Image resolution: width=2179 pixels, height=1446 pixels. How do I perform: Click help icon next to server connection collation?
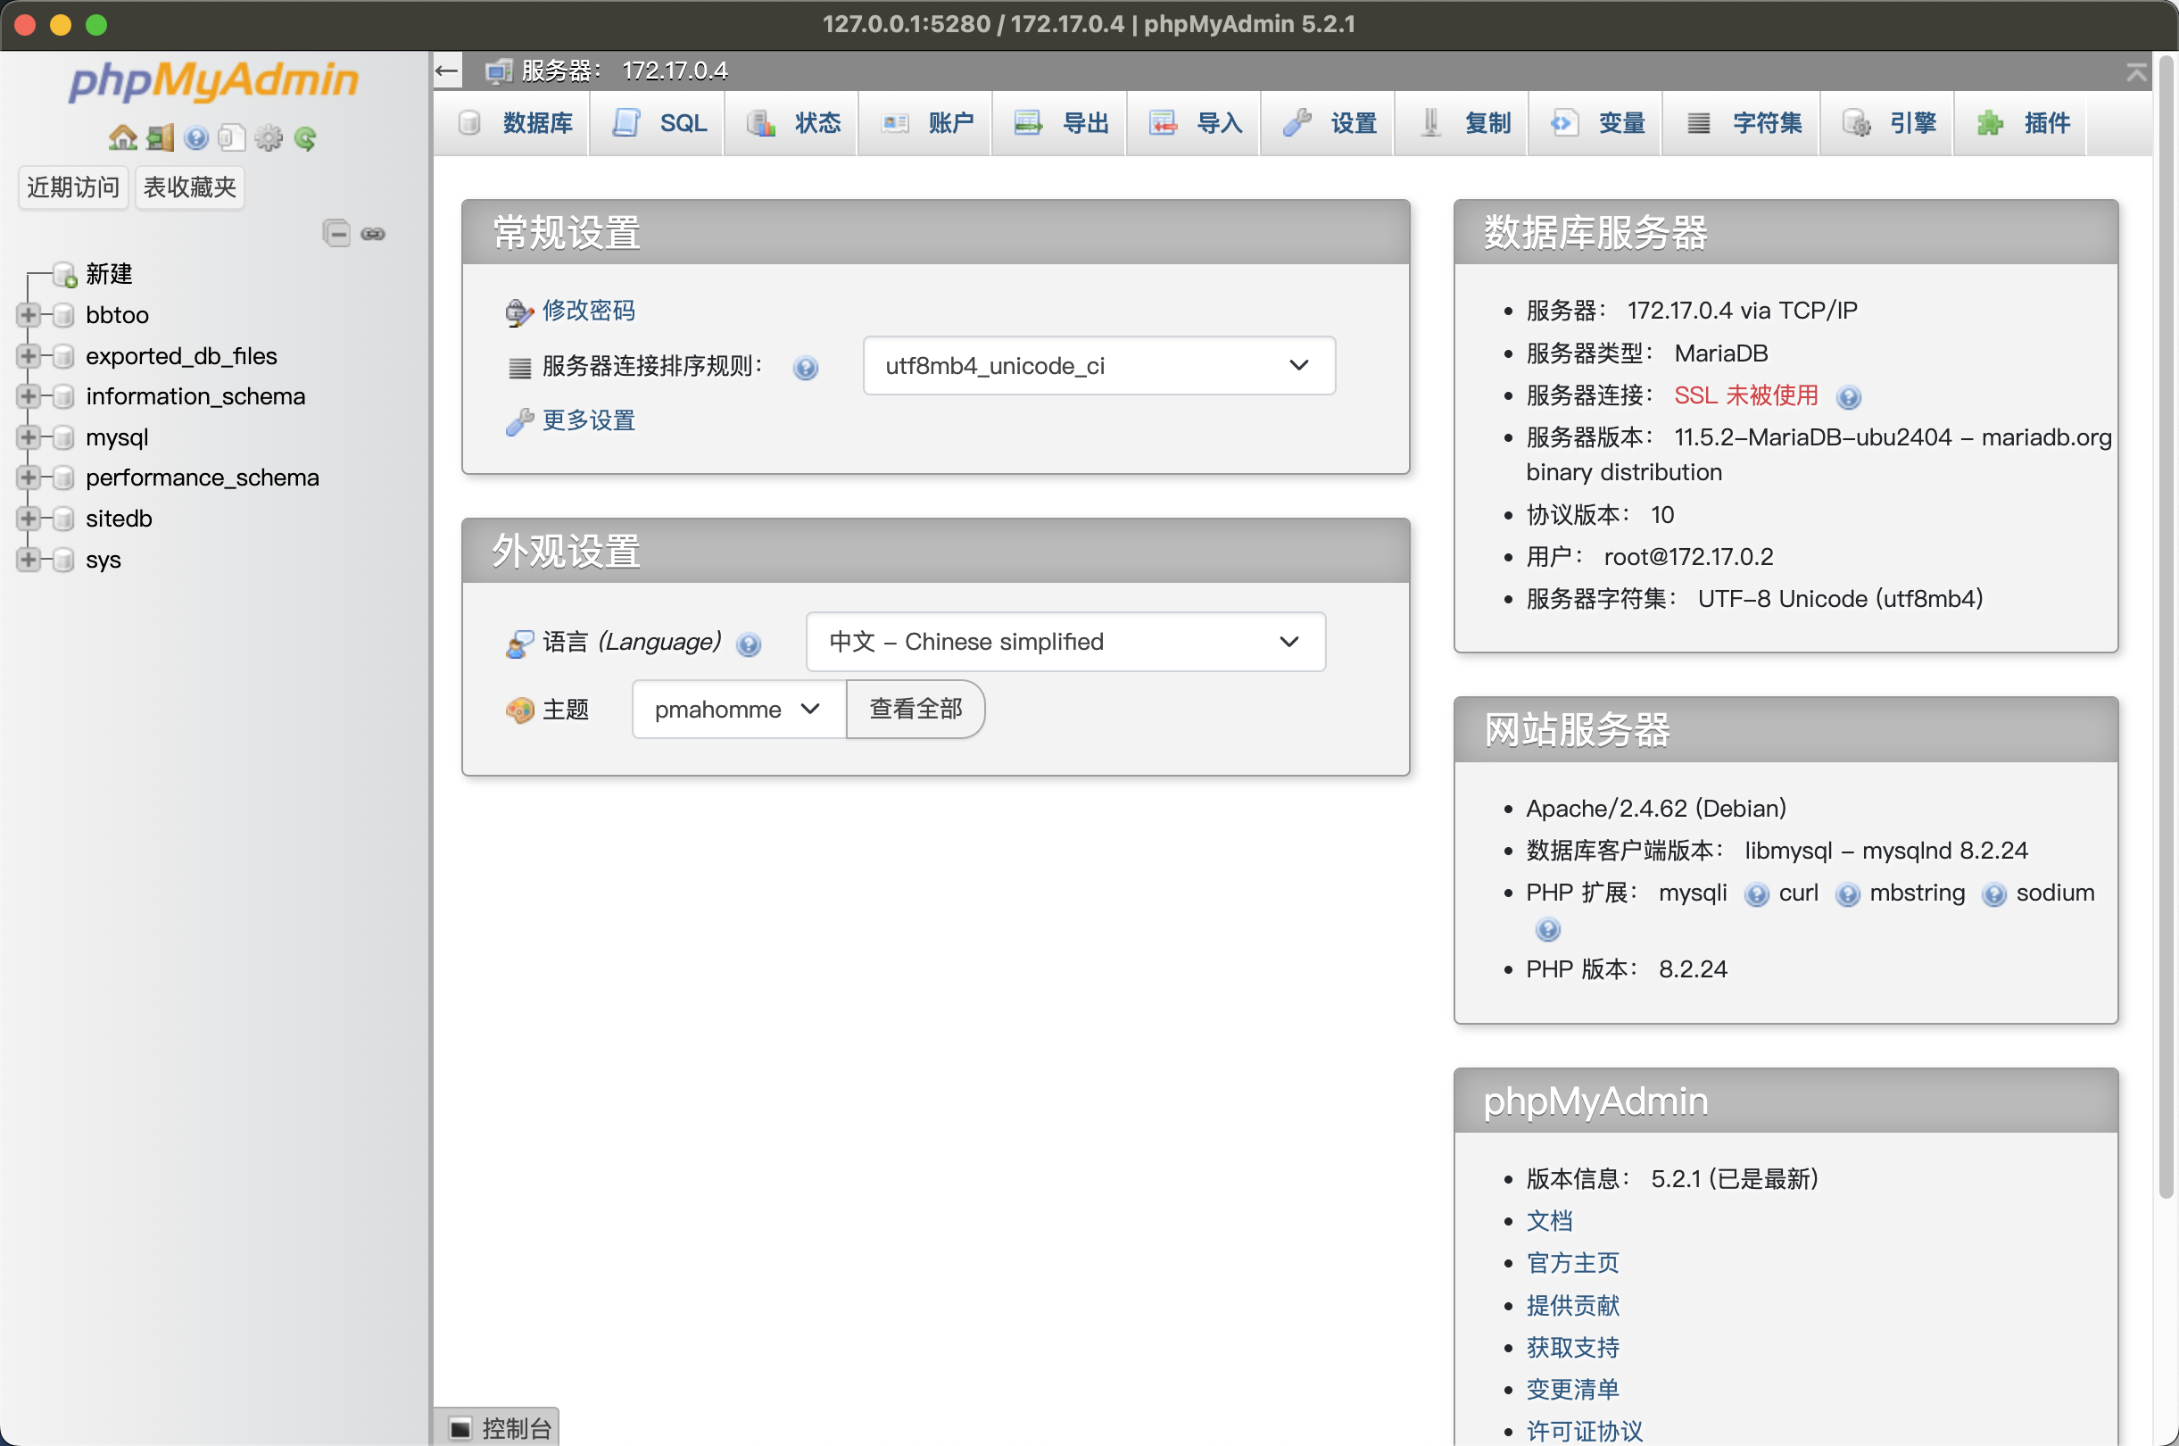coord(806,368)
